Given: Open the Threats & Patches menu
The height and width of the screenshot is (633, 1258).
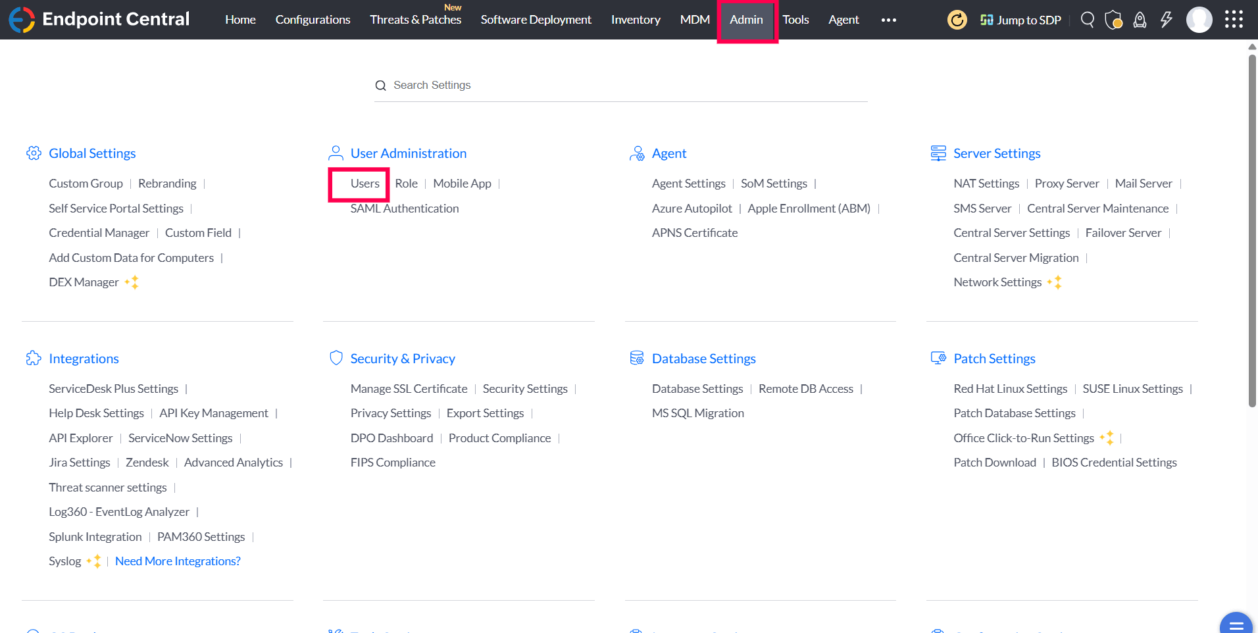Looking at the screenshot, I should (415, 20).
